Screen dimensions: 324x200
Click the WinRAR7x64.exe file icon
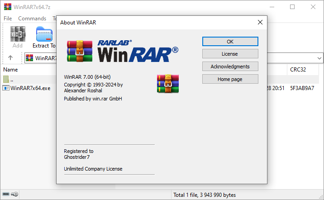[x=6, y=88]
